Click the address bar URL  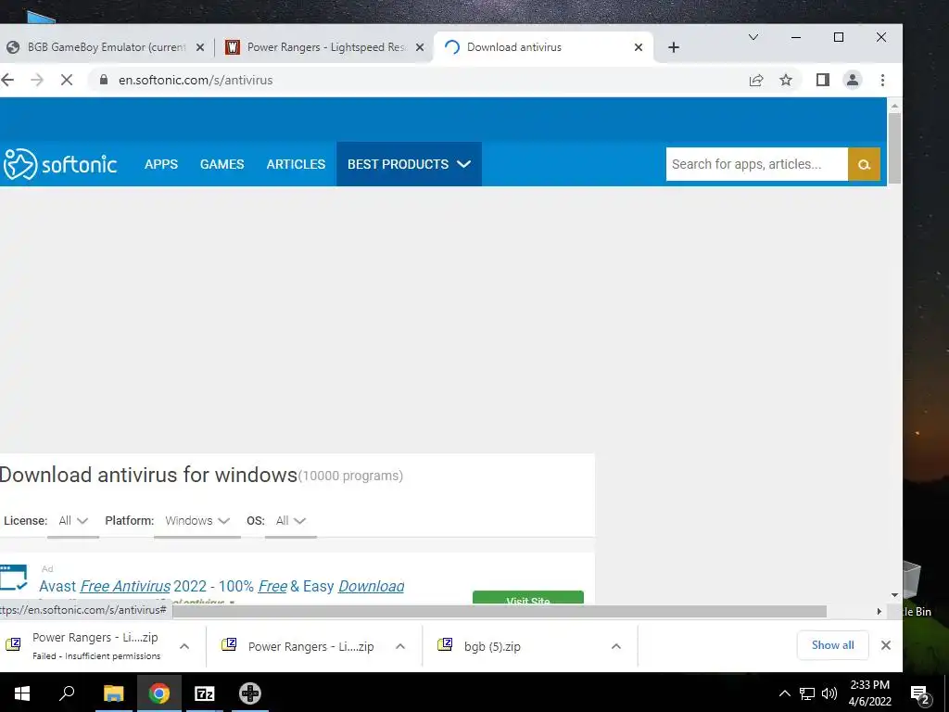pos(196,80)
